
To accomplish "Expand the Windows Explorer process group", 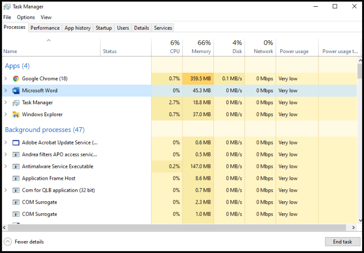I will (x=6, y=114).
